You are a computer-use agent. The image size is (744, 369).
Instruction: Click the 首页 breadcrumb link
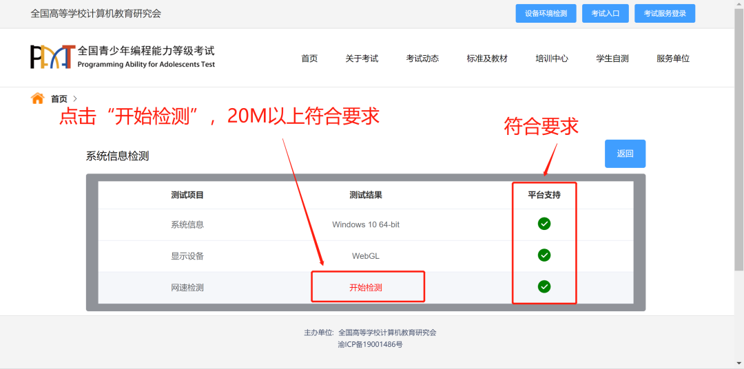coord(59,99)
